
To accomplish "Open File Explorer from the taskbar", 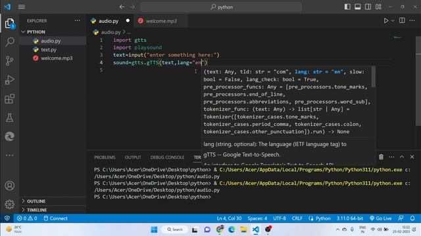I will tap(243, 229).
